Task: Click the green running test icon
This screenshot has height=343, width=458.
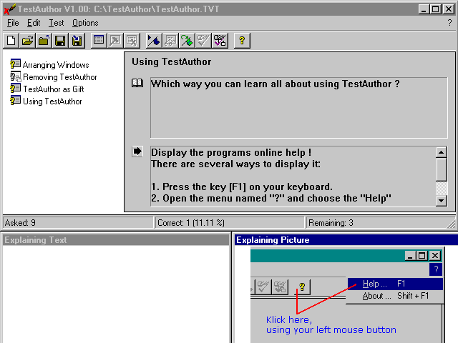Action: pos(187,41)
